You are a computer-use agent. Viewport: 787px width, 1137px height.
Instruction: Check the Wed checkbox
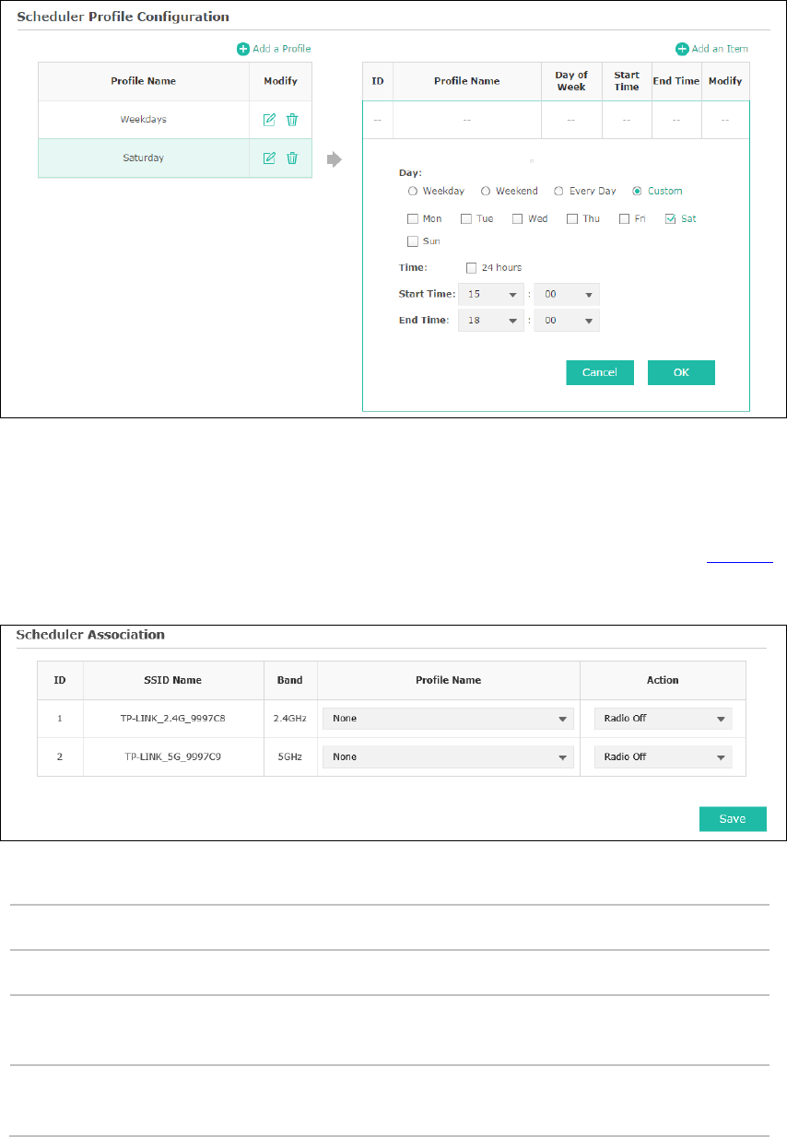[x=518, y=219]
